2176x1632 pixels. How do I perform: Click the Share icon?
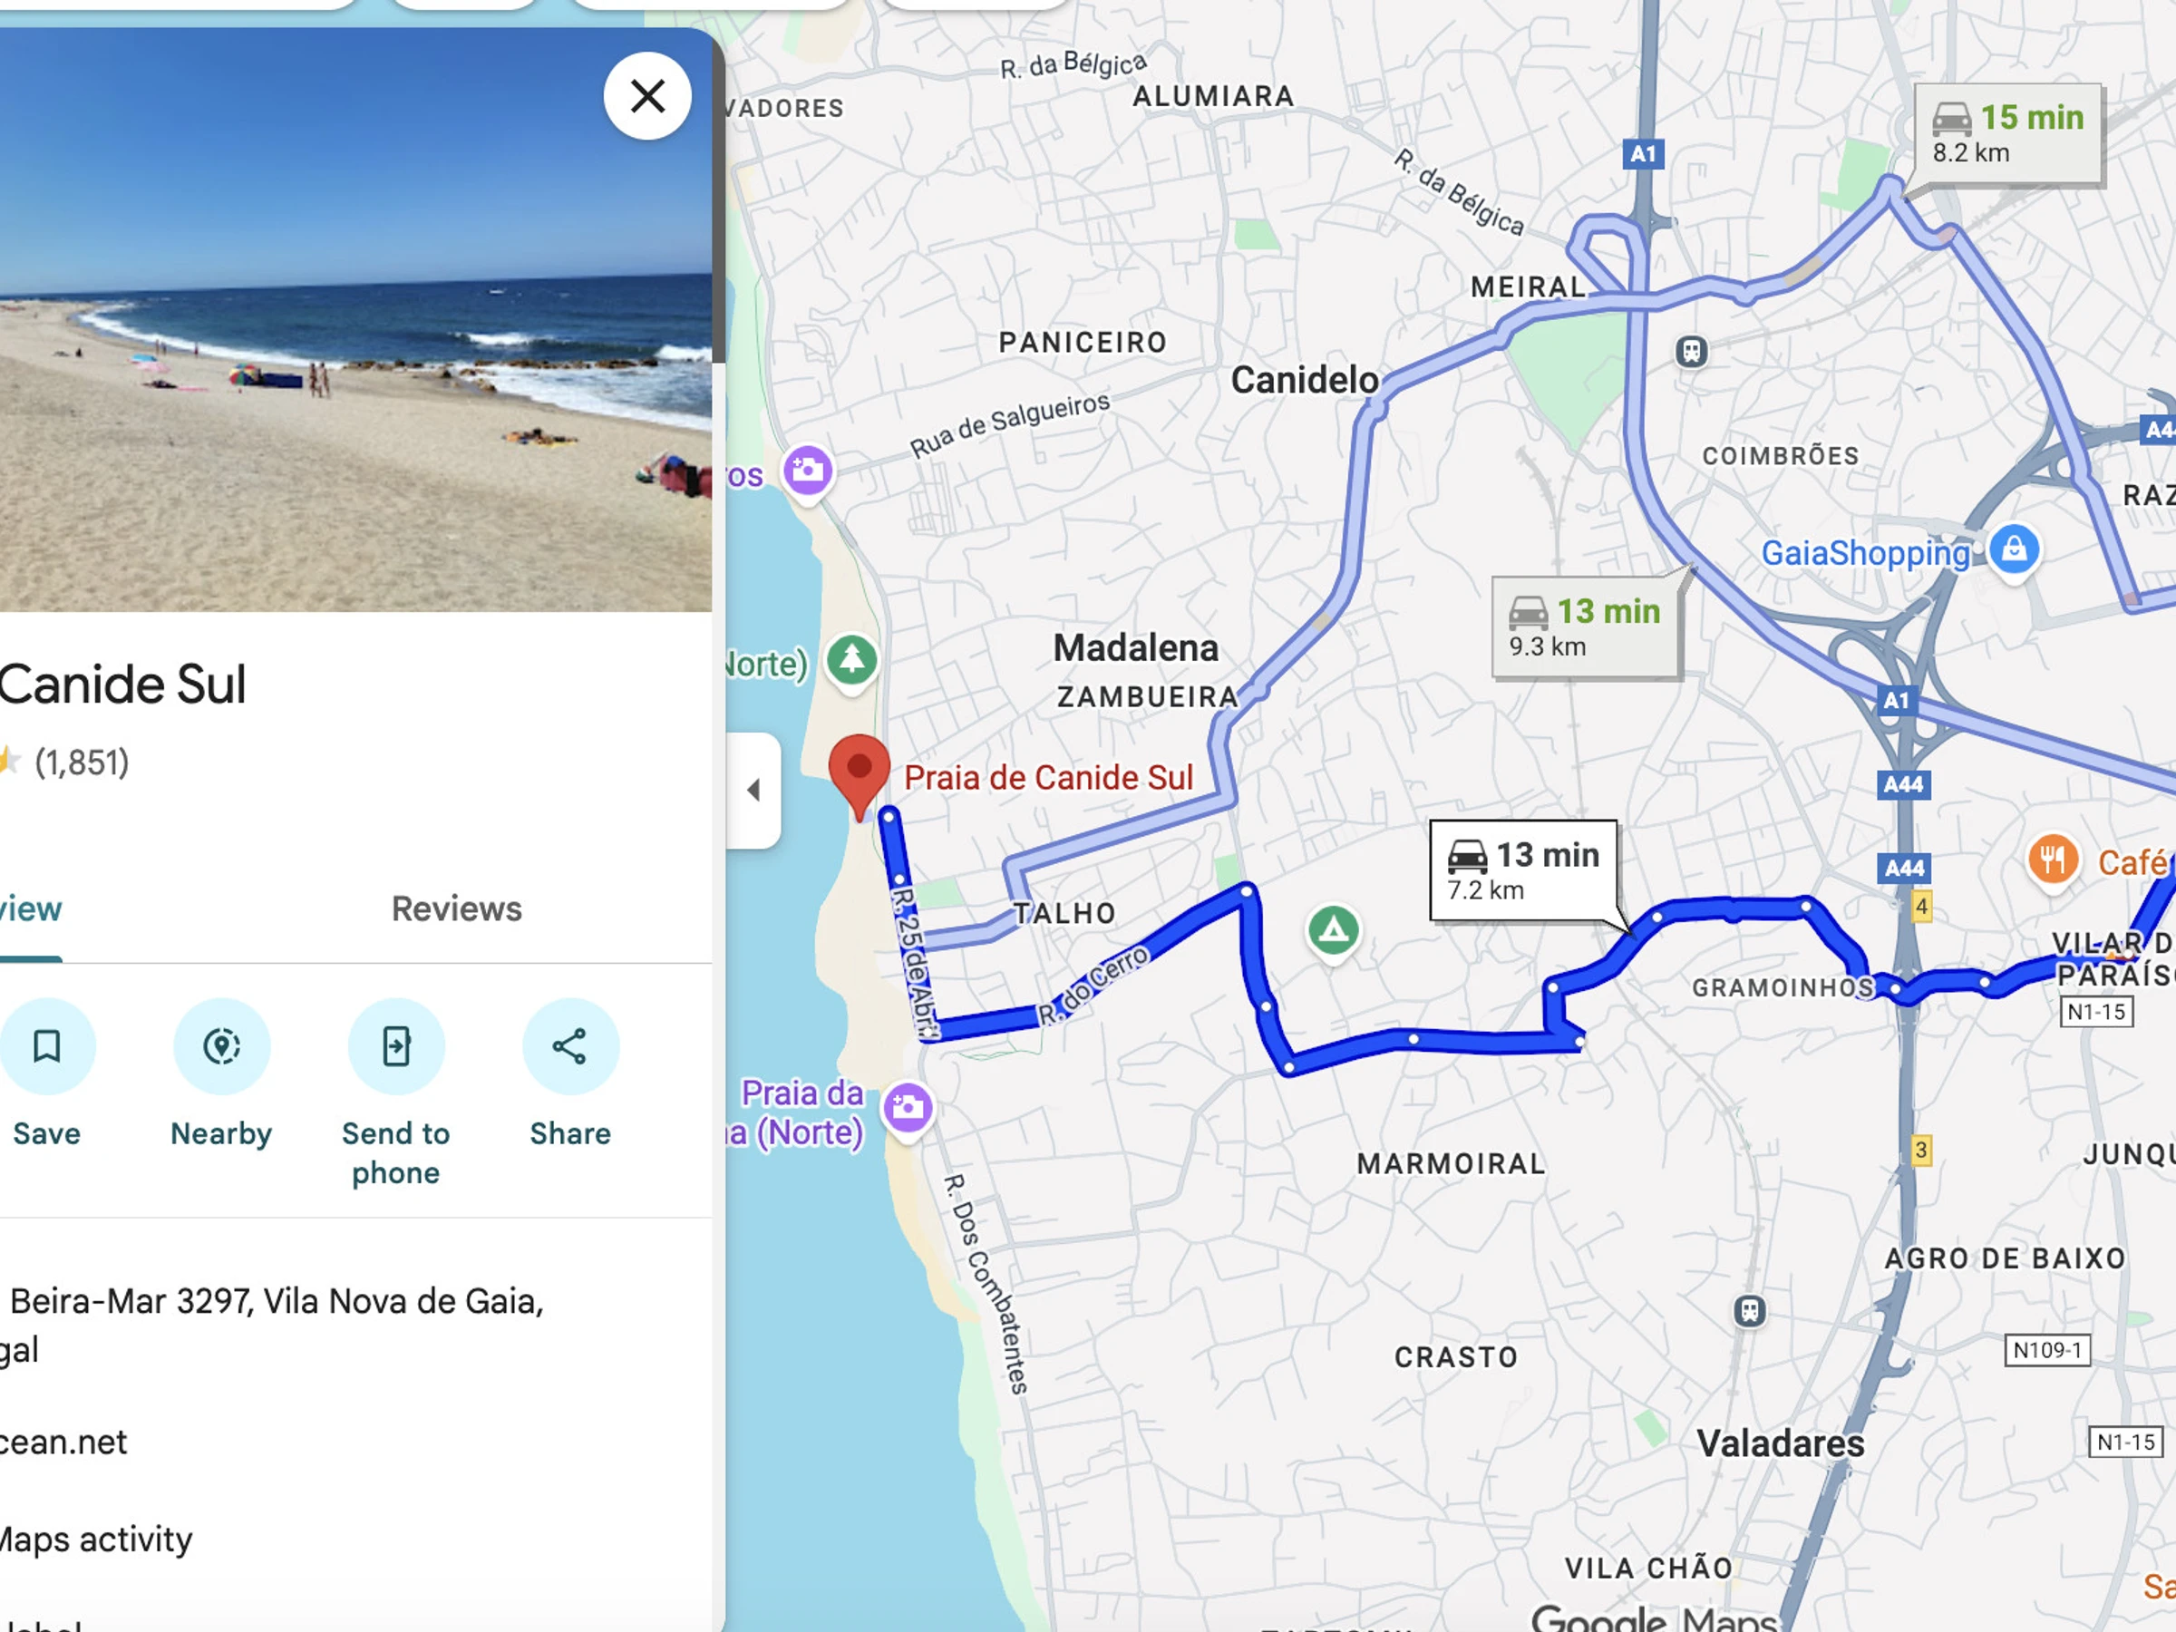point(570,1045)
